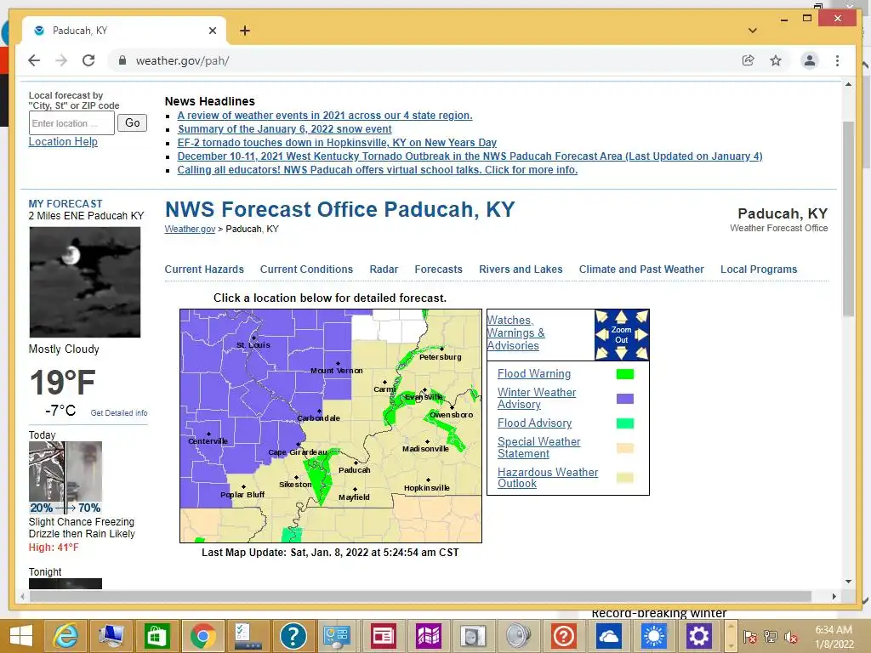
Task: Switch to Chrome on the taskbar
Action: 202,636
